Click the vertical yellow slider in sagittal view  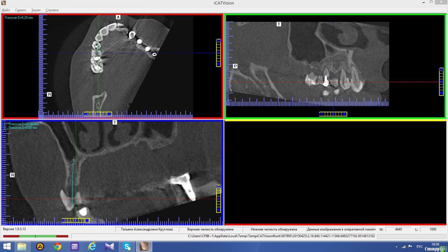(441, 82)
